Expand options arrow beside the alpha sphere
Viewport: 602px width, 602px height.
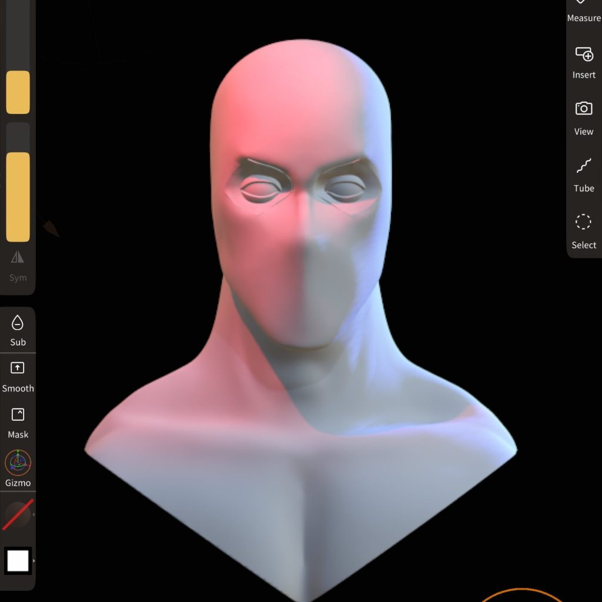pos(34,514)
